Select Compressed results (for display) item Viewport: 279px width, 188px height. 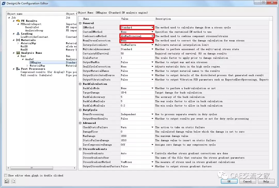coord(42,72)
